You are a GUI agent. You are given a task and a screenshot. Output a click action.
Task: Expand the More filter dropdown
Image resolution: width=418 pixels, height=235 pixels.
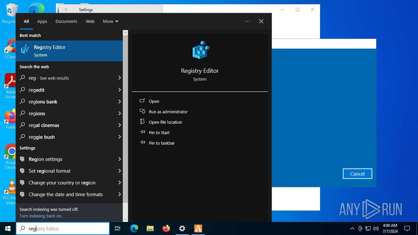pos(110,21)
